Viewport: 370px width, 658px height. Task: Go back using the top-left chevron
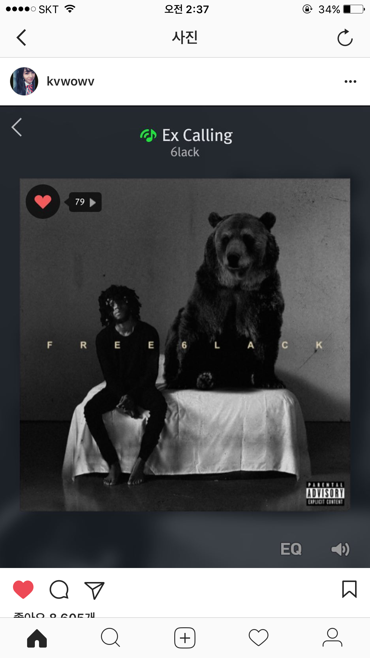(x=21, y=38)
